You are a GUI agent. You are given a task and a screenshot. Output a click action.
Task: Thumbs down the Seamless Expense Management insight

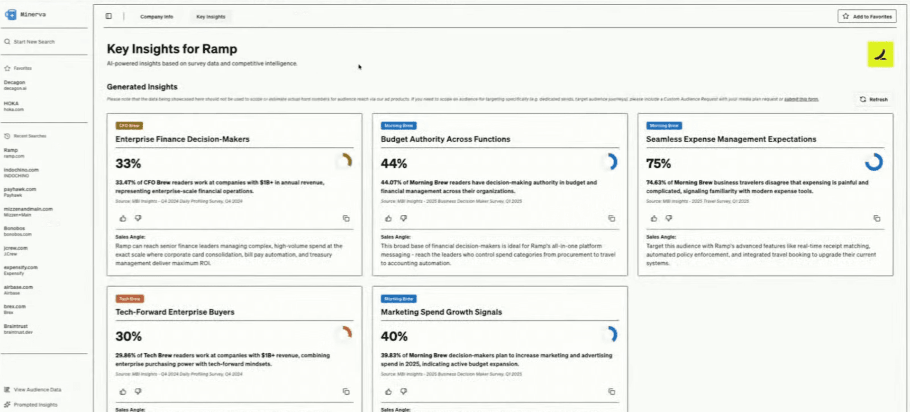point(669,219)
